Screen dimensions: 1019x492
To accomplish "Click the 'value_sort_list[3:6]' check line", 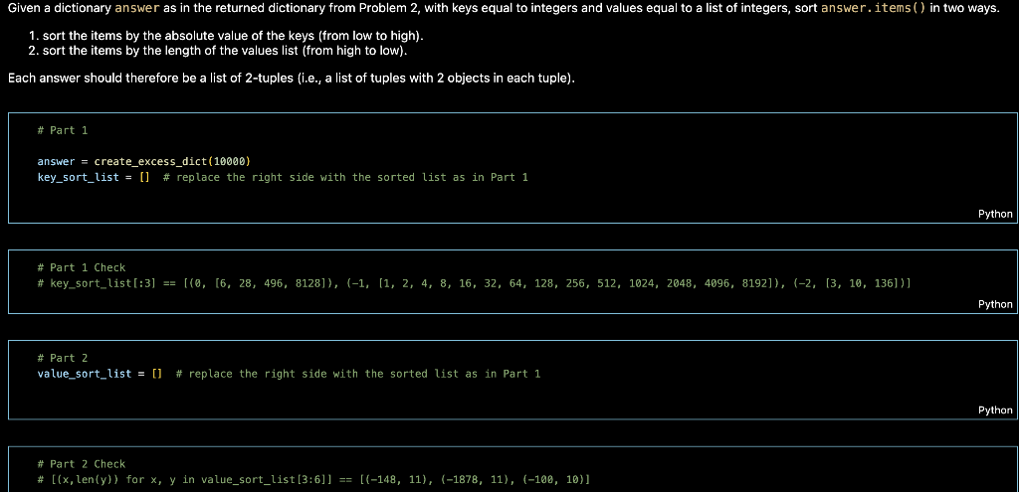I will click(x=313, y=480).
